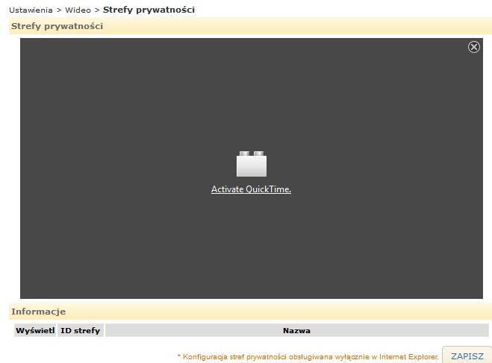Click the Internet Explorer configuration note
This screenshot has width=492, height=363.
308,357
